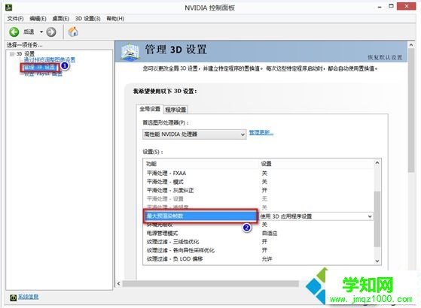Click the 开 value of 平滑处理 - 灰度纠正

pyautogui.click(x=264, y=190)
